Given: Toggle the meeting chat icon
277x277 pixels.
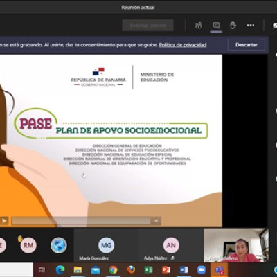Looking at the screenshot, I should 216,26.
